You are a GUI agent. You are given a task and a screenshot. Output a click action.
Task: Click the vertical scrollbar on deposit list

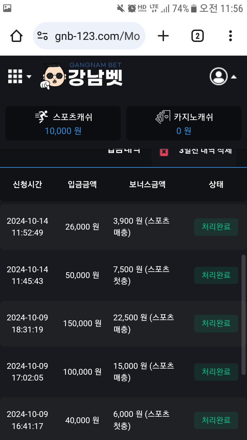(x=244, y=315)
